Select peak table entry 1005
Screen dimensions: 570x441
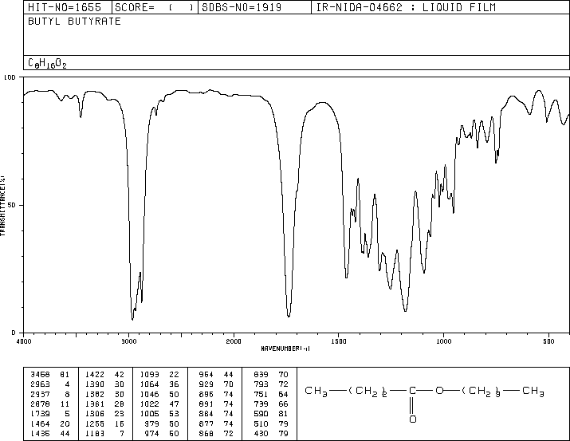coord(159,414)
